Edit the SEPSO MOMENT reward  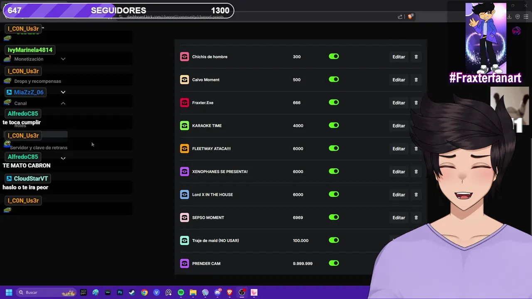tap(399, 218)
